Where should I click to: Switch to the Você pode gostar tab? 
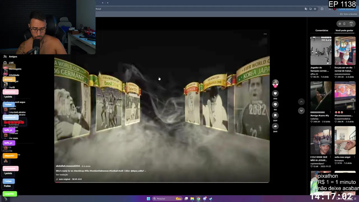[x=344, y=30]
